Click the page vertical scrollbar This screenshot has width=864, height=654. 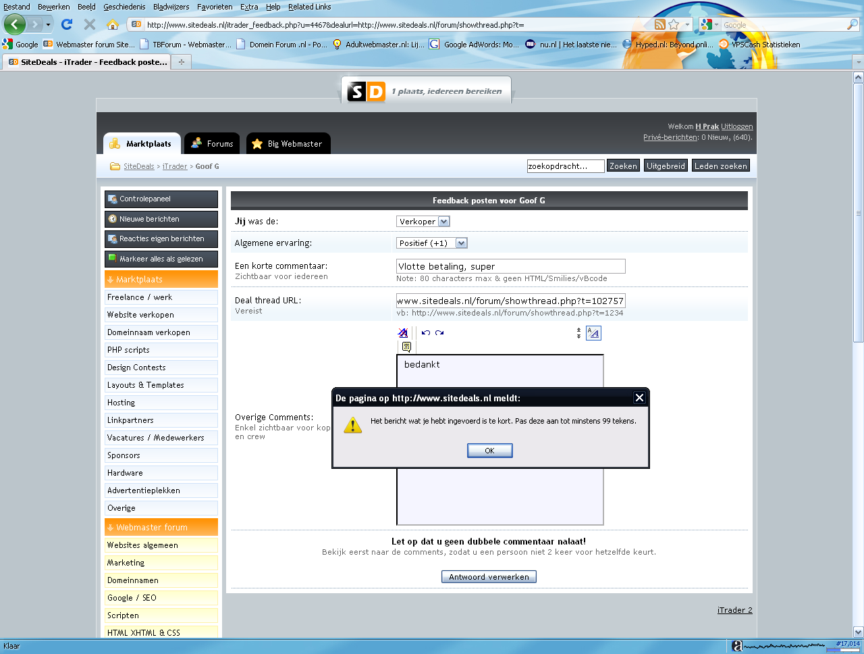[x=858, y=213]
